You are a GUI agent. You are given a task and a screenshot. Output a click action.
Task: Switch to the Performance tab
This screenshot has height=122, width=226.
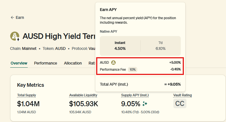pos(46,63)
